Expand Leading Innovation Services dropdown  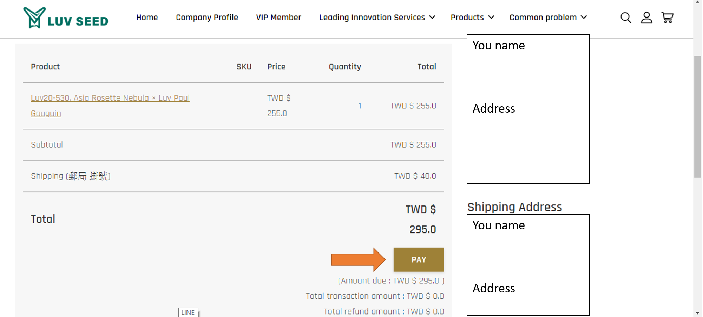(x=377, y=17)
